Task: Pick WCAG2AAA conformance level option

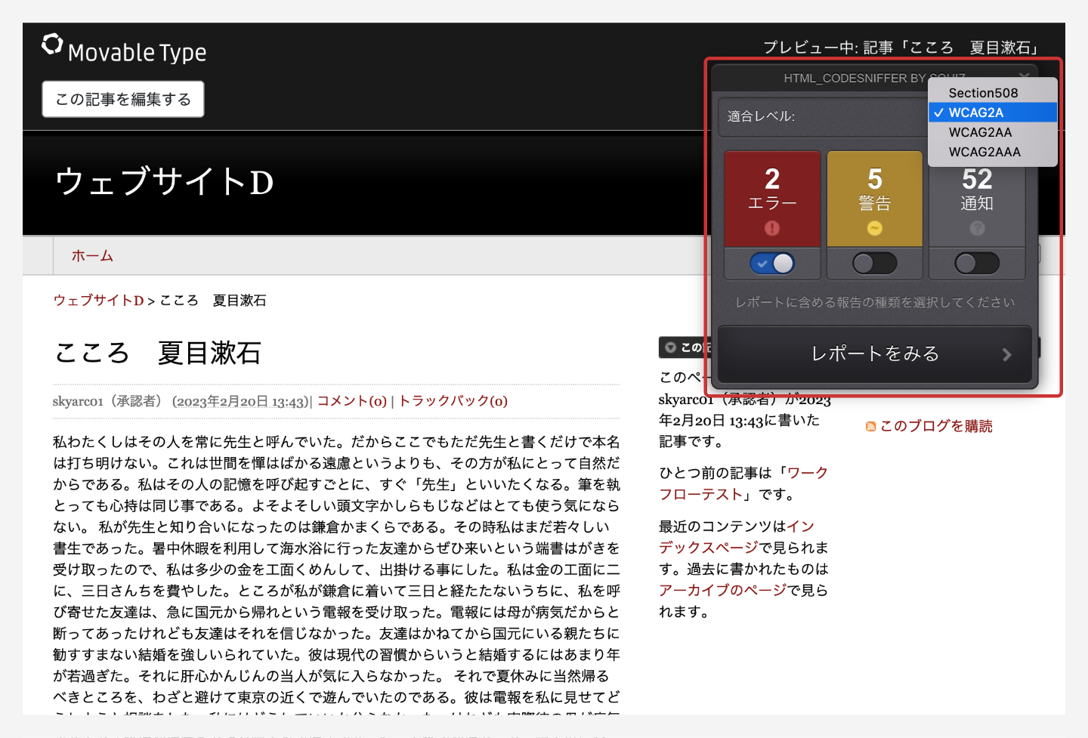Action: click(x=984, y=152)
